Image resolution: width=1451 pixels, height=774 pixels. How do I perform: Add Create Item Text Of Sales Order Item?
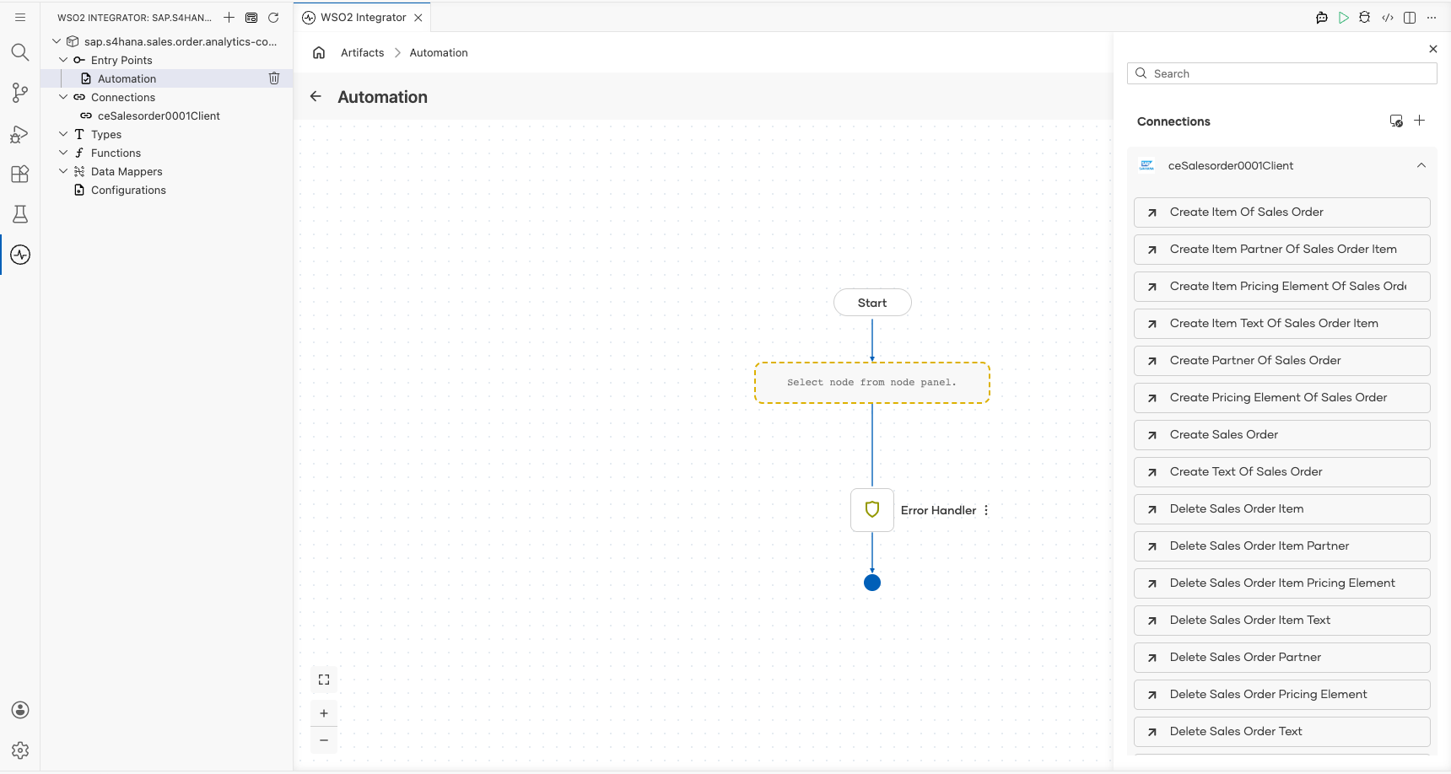[x=1282, y=324]
